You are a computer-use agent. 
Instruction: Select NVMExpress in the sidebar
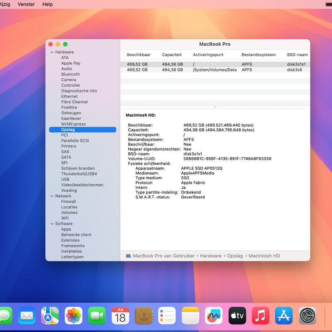point(73,124)
